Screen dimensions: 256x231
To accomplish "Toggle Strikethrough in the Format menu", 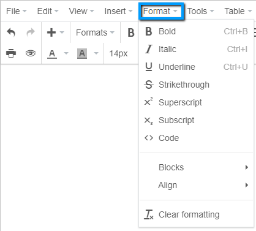I will pos(196,85).
